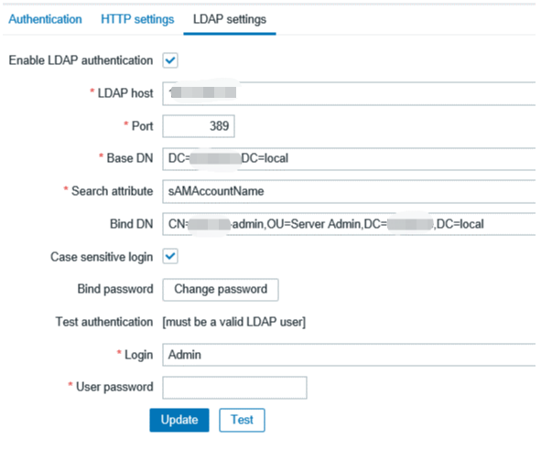The width and height of the screenshot is (552, 449).
Task: Focus the Port field showing 389
Action: [198, 125]
